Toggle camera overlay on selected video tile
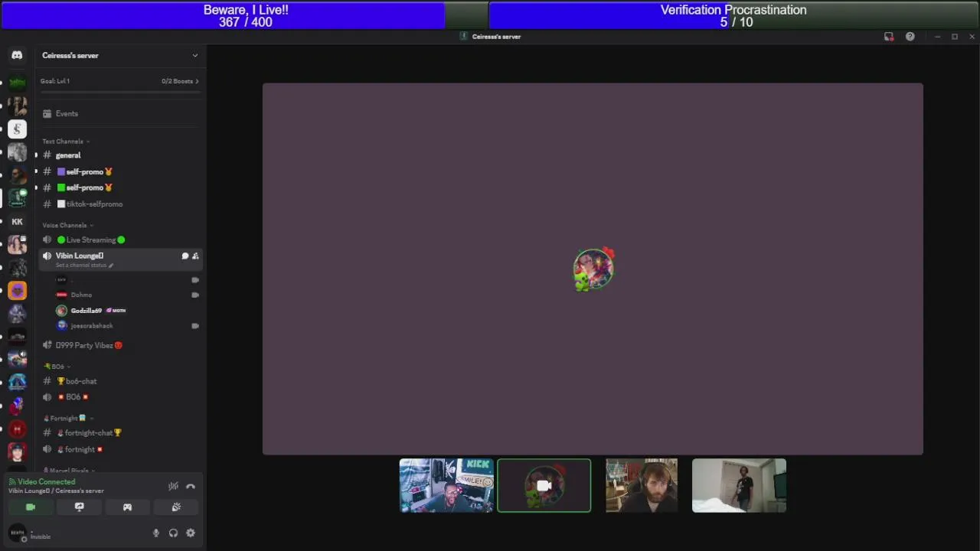This screenshot has width=980, height=551. coord(544,486)
